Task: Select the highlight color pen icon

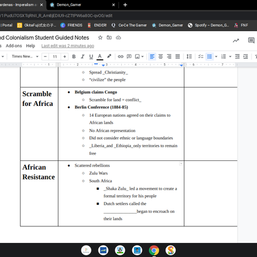Action: (109, 56)
